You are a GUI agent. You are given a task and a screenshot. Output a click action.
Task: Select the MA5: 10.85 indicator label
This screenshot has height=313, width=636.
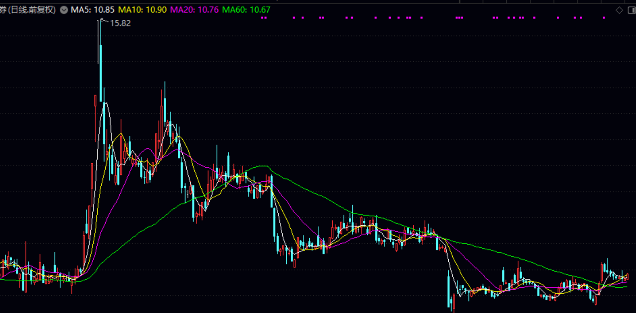[x=93, y=10]
